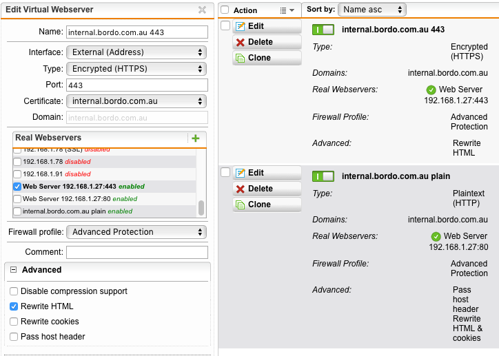Open the Interface dropdown
This screenshot has width=499, height=356.
click(x=136, y=52)
